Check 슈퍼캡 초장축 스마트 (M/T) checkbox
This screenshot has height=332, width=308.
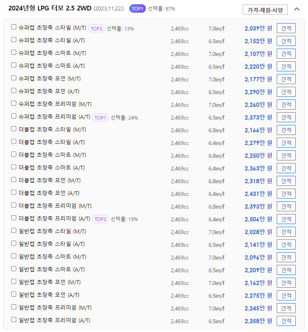coord(14,52)
